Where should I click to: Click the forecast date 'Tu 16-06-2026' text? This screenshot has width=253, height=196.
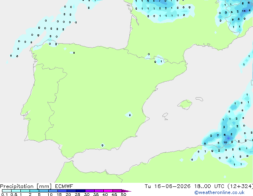[x=168, y=186]
